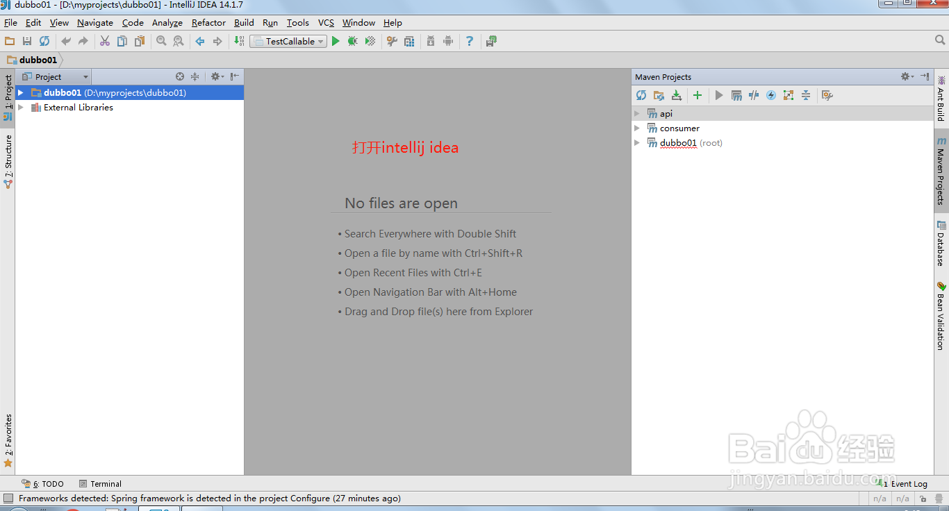Open the Structure side tab

(x=8, y=161)
